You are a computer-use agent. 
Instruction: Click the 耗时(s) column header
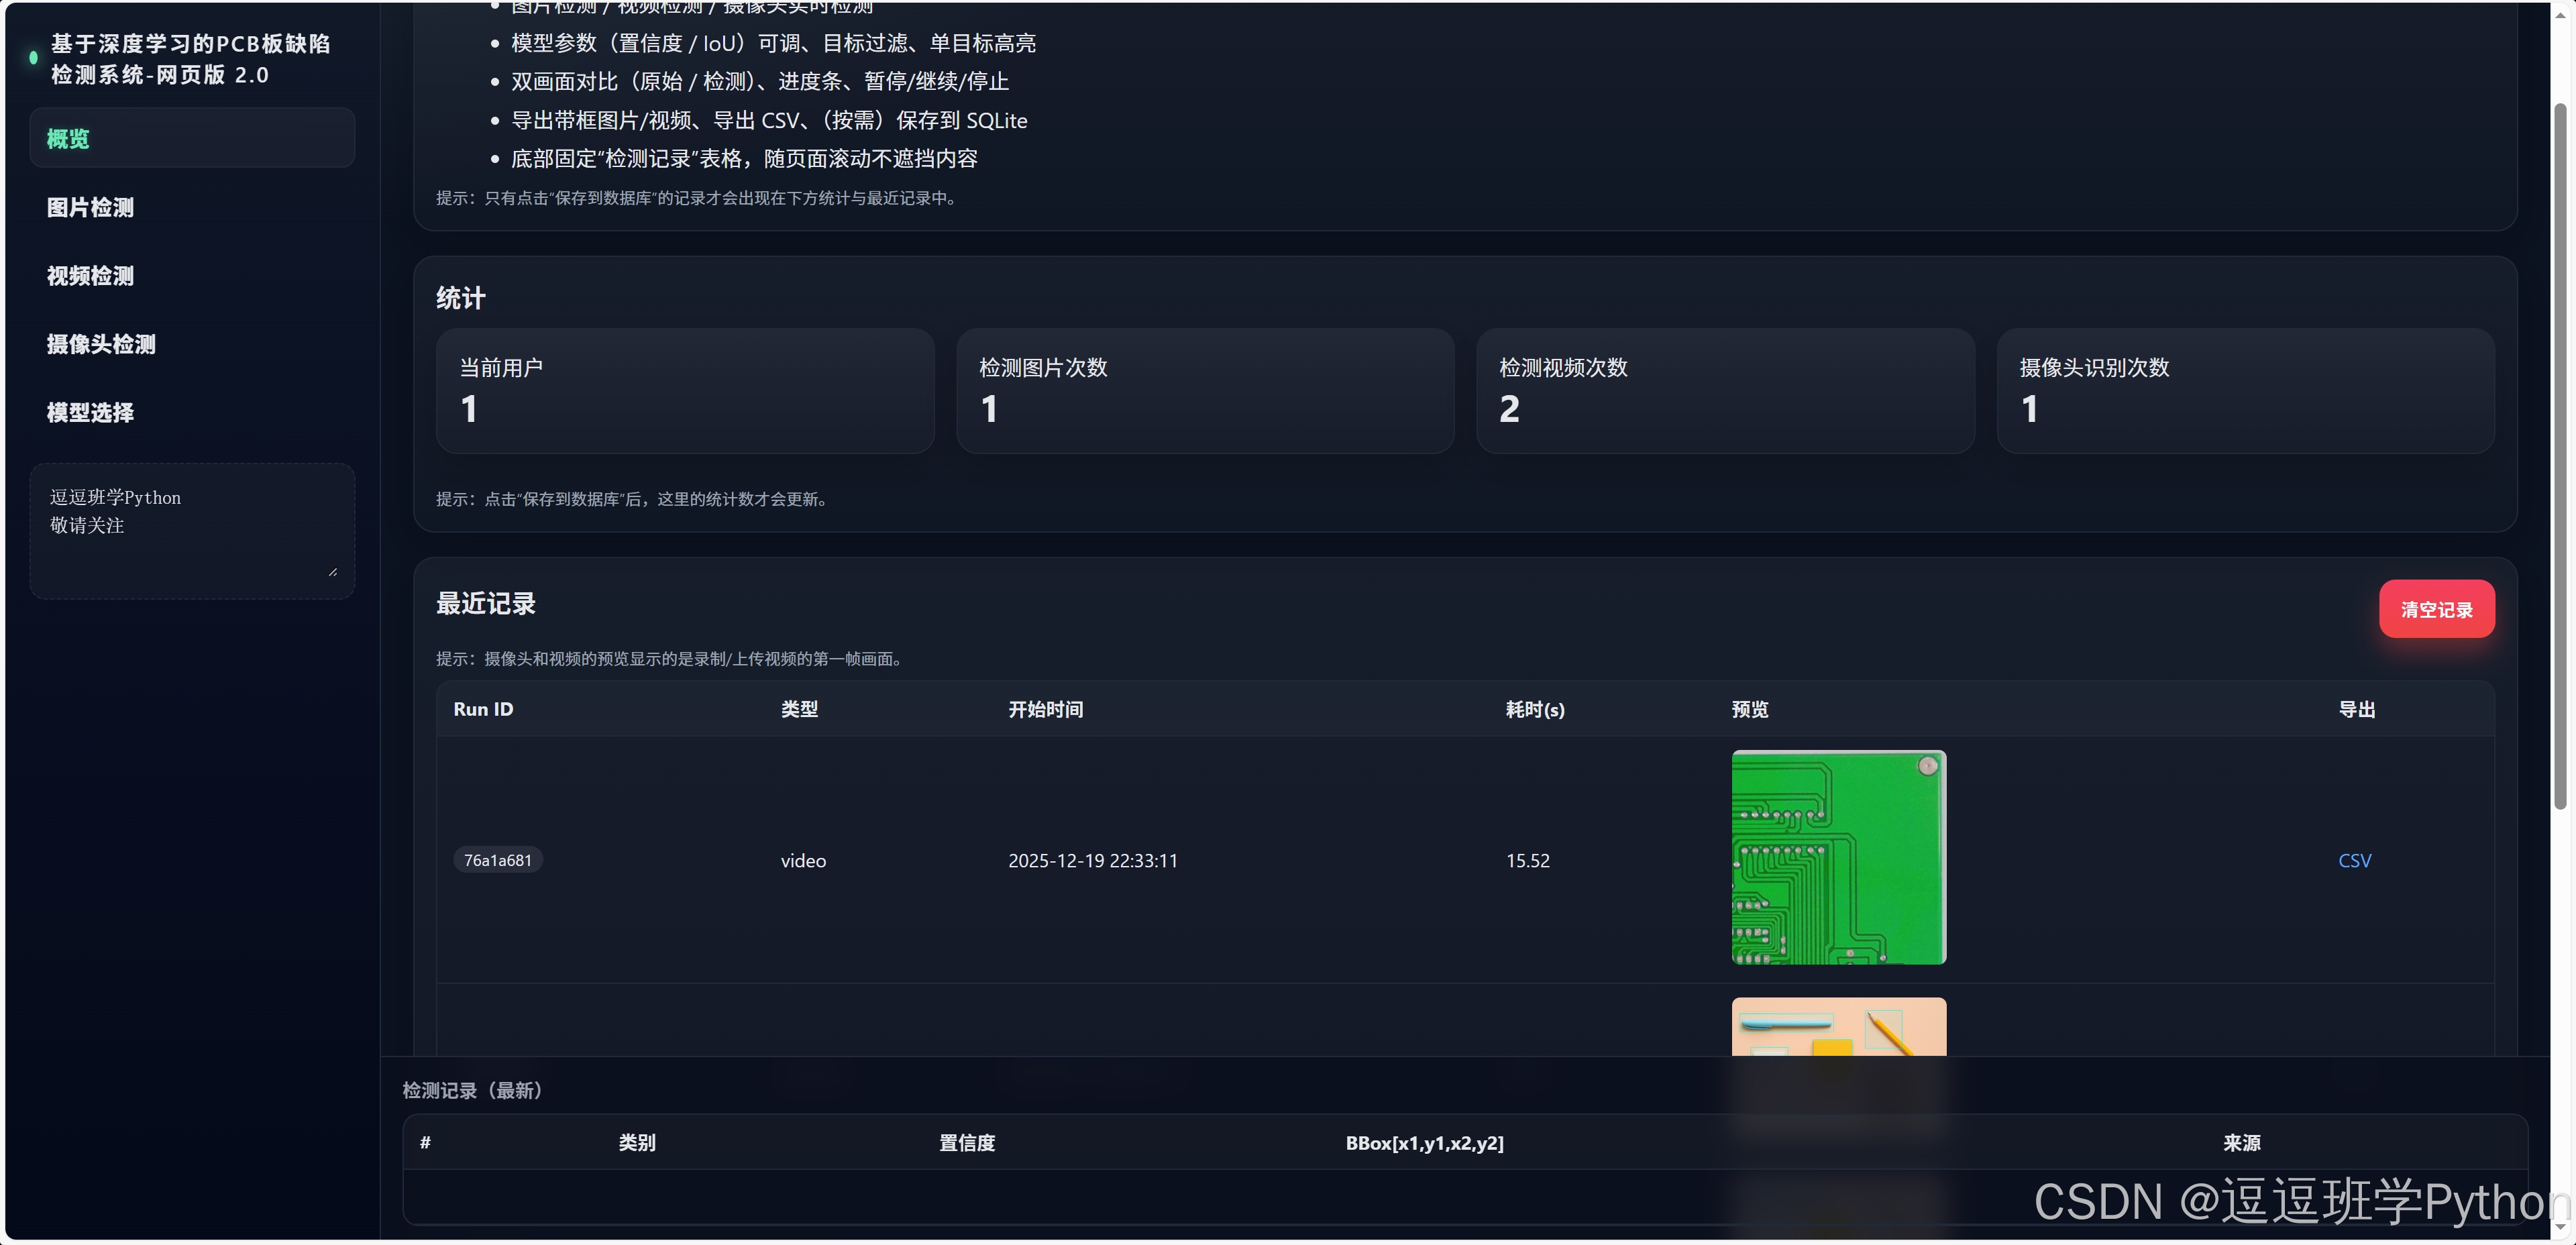point(1535,709)
